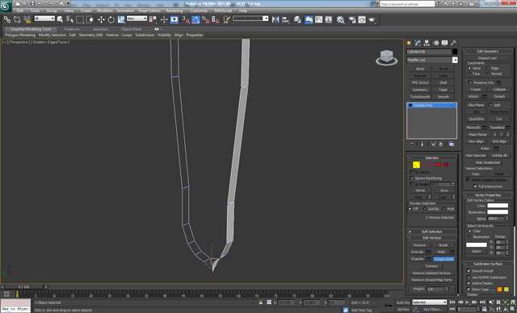Click the Play Animation button
This screenshot has width=517, height=313.
point(467,303)
